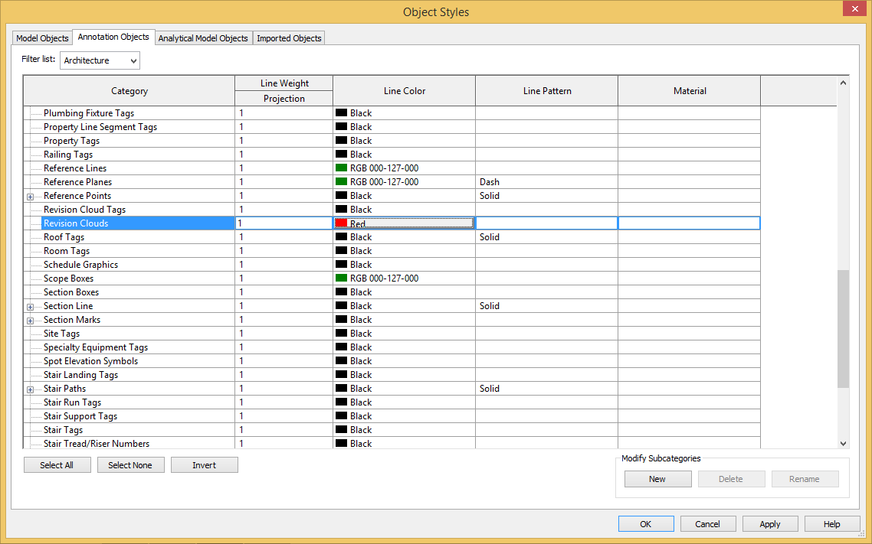Open Help for Object Styles
Viewport: 872px width, 544px height.
click(x=832, y=524)
